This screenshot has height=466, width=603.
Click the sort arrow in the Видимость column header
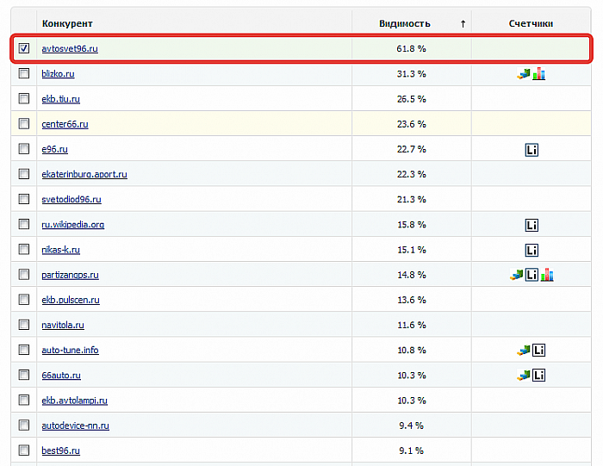463,24
